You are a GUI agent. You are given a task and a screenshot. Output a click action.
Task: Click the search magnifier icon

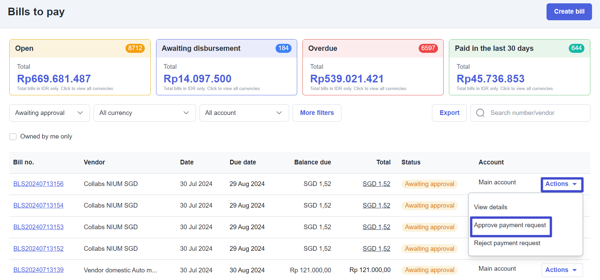point(480,113)
